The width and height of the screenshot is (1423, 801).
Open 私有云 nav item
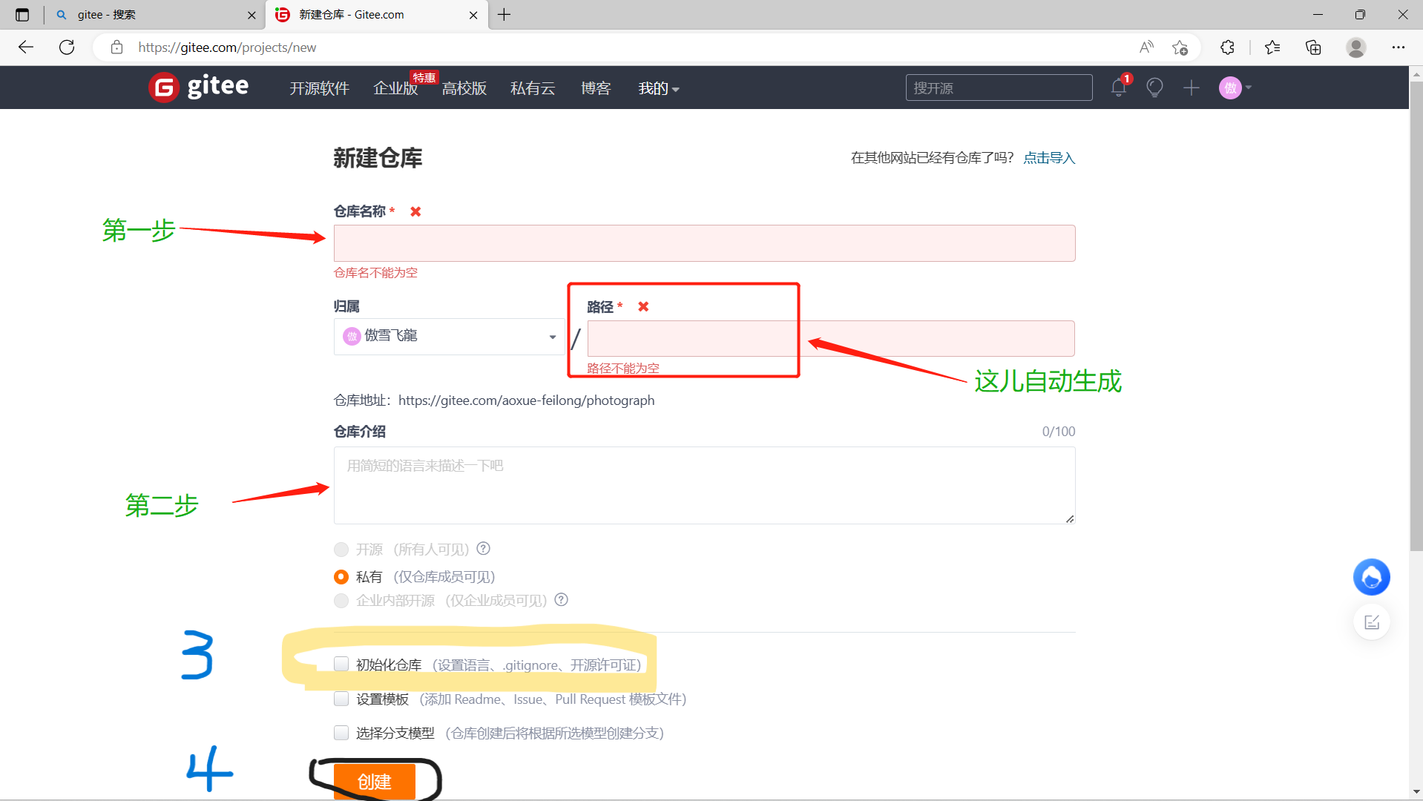coord(533,88)
